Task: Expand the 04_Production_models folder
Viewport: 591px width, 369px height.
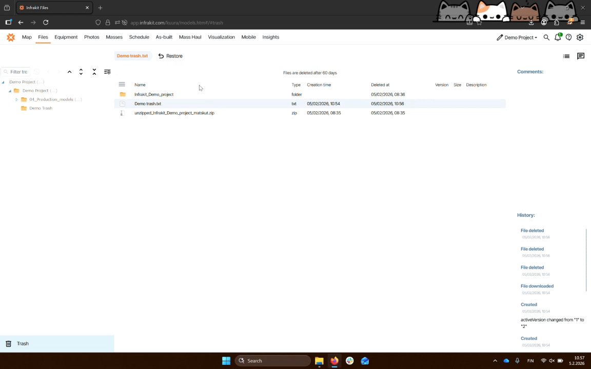Action: (x=17, y=99)
